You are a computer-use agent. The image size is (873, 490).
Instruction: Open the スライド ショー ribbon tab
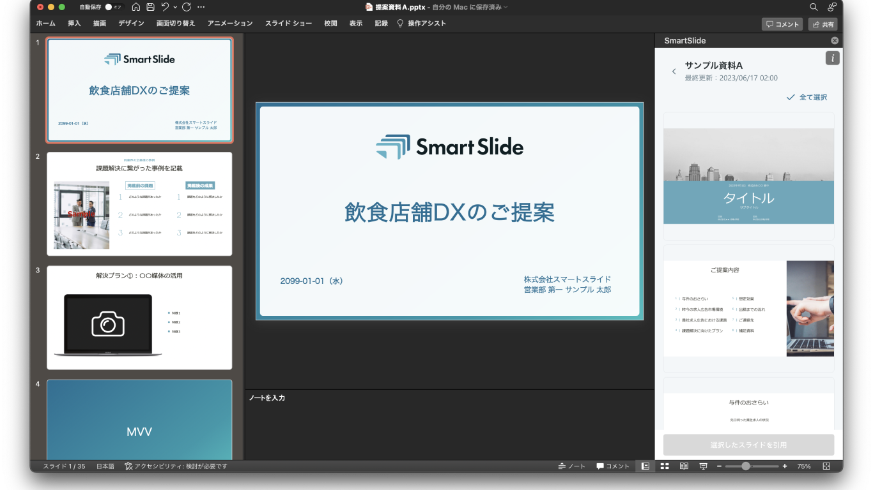coord(289,24)
